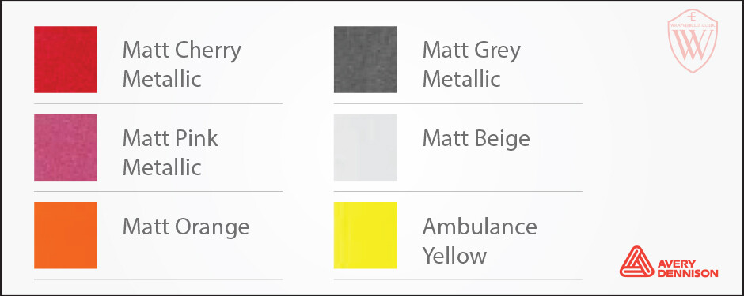Select the Matt Cherry Metallic red swatch
The height and width of the screenshot is (296, 744).
tap(66, 59)
